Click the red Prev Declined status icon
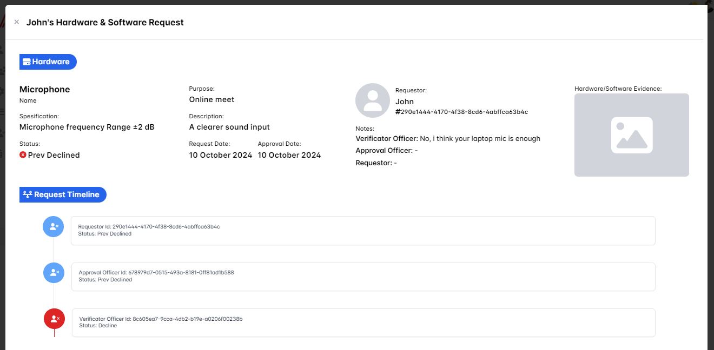Screen dimensions: 714x350 pos(23,155)
